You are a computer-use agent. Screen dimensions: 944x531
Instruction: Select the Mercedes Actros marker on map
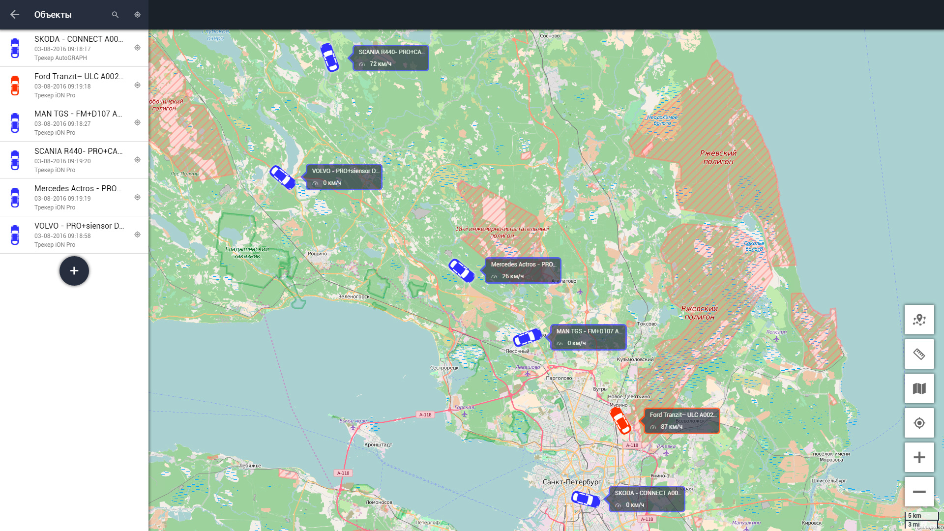click(x=462, y=270)
